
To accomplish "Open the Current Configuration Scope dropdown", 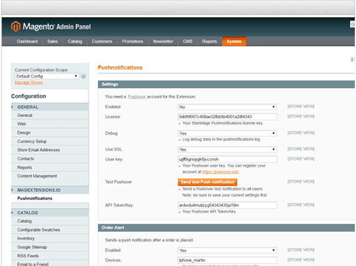I will click(x=47, y=76).
